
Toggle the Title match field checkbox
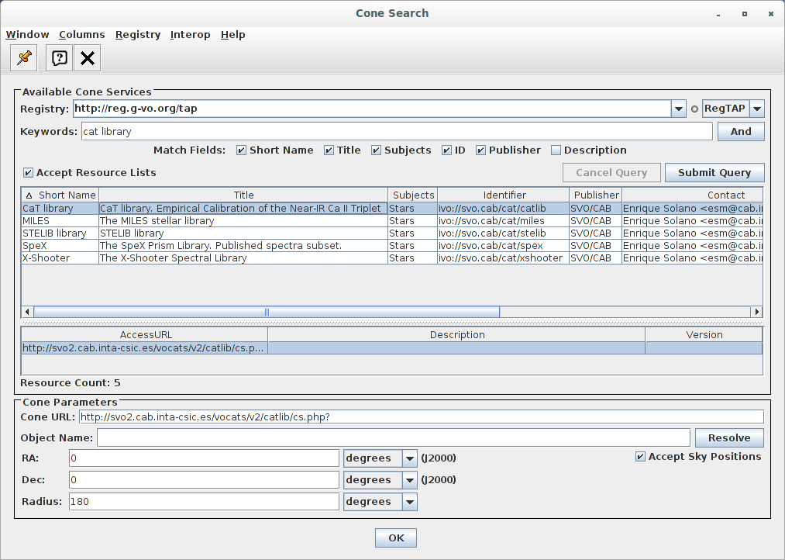[x=329, y=150]
